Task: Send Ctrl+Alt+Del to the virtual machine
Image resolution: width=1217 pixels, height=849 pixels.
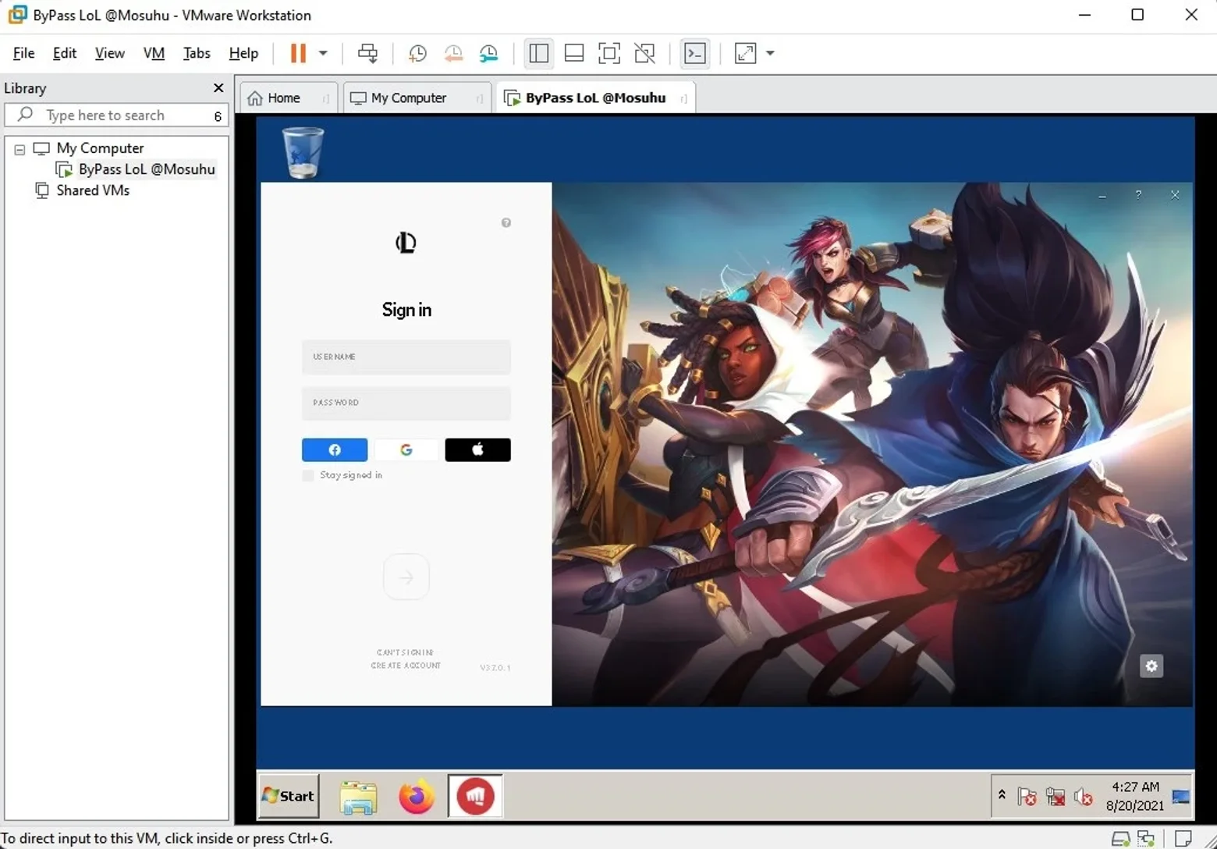Action: pyautogui.click(x=367, y=53)
